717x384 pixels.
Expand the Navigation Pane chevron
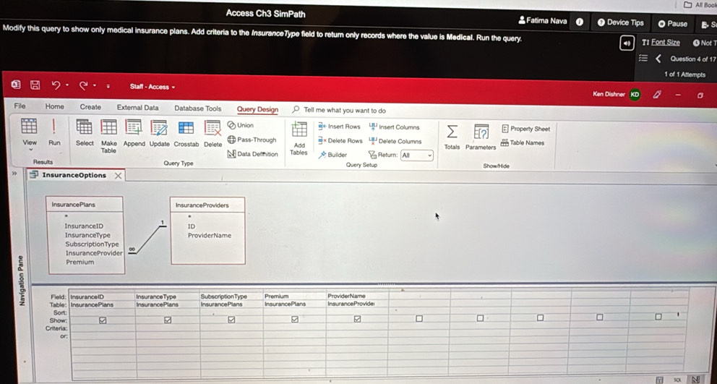14,175
